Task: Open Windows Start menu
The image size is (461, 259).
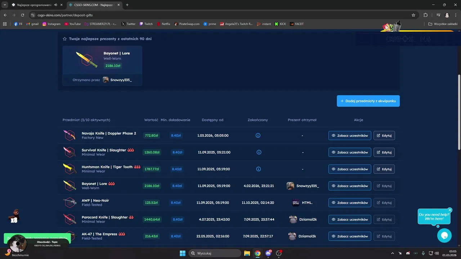Action: click(183, 253)
